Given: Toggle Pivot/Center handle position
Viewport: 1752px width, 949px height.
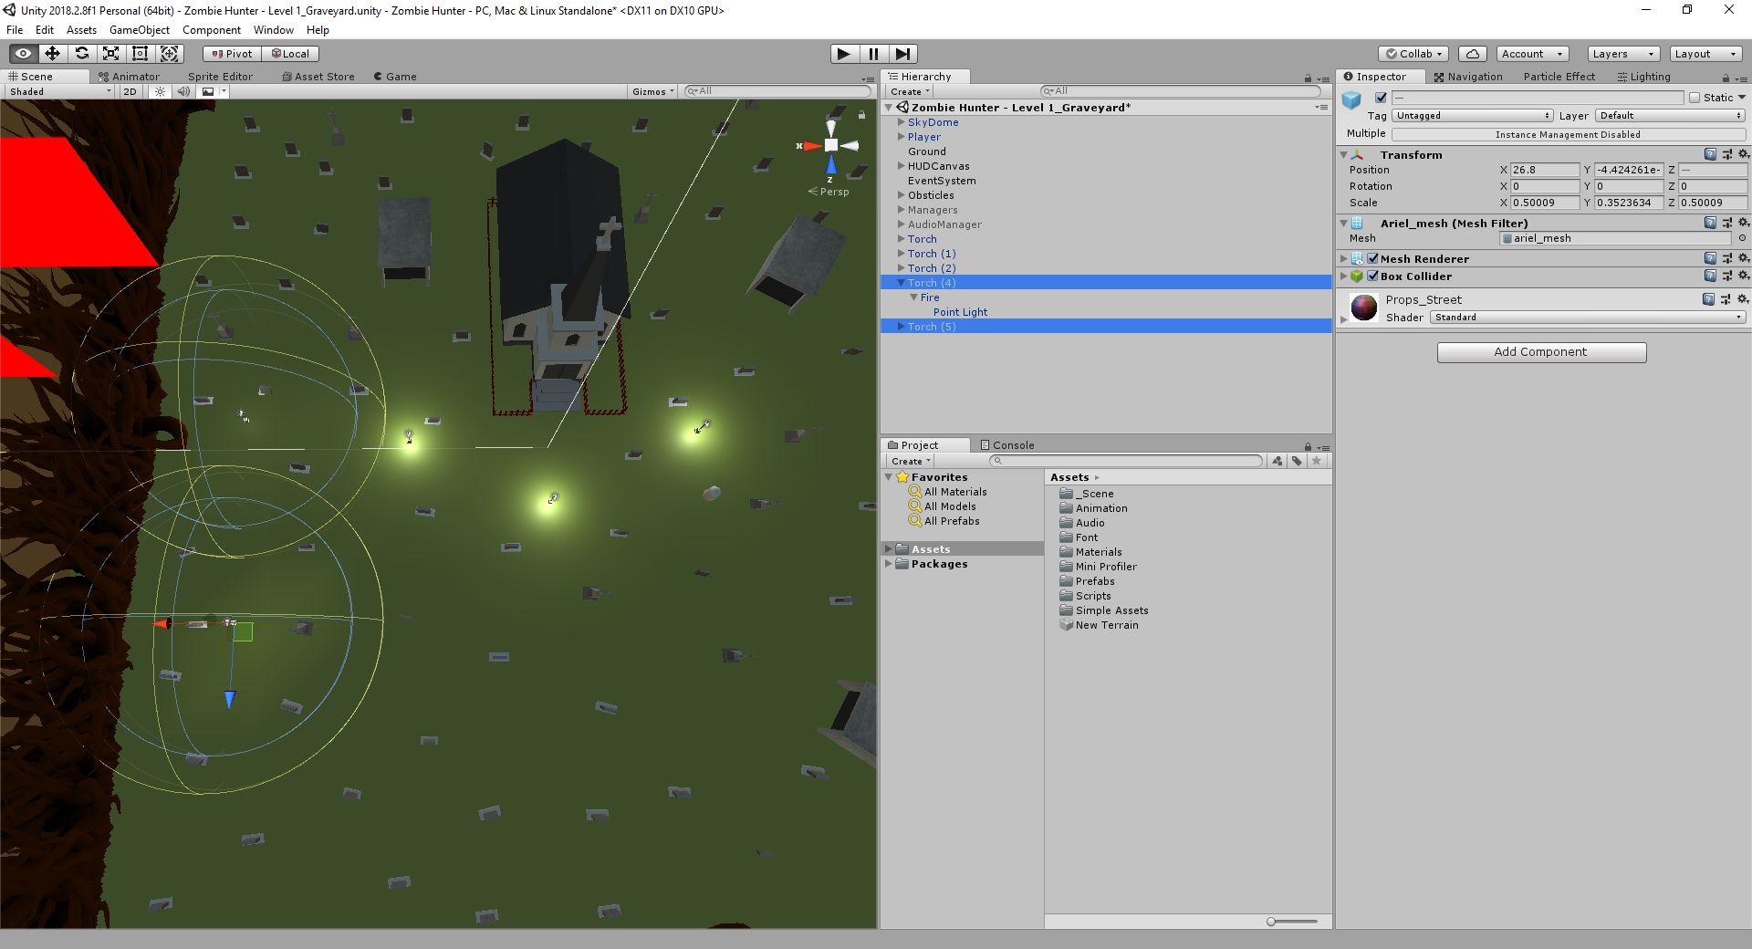Looking at the screenshot, I should pos(232,54).
